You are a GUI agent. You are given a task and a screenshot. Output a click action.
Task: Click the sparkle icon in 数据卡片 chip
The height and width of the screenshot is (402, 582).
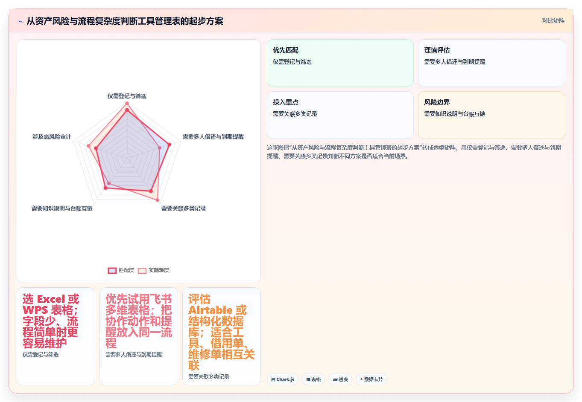tap(362, 379)
